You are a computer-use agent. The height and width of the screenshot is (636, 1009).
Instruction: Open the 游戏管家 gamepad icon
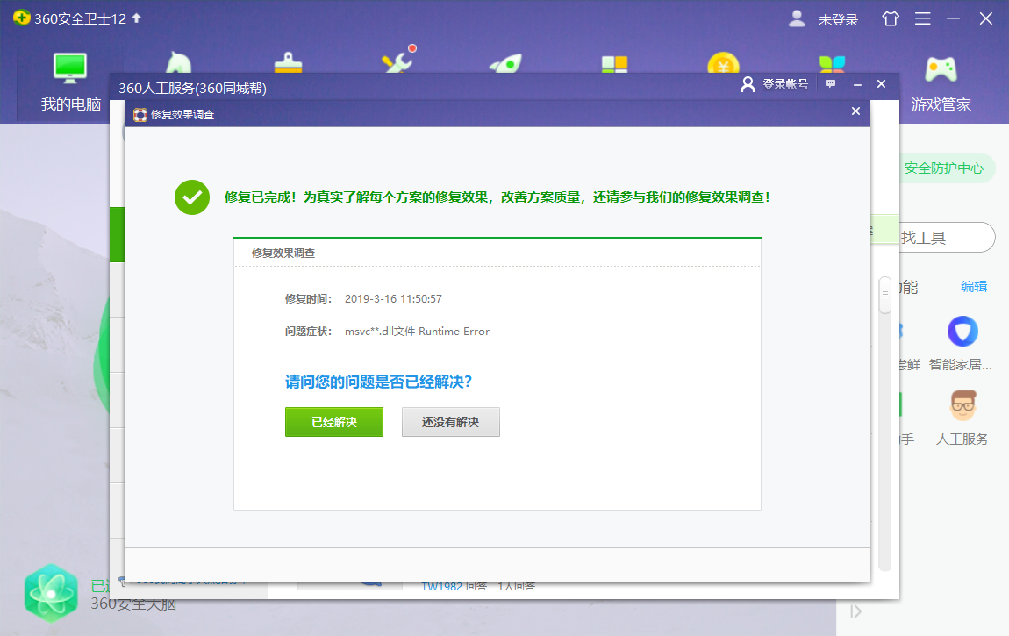click(941, 68)
